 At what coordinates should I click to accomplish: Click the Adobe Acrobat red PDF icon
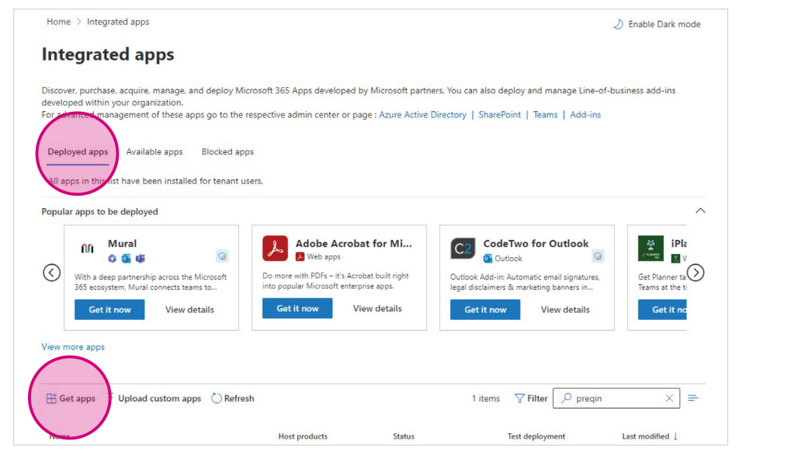[x=277, y=247]
